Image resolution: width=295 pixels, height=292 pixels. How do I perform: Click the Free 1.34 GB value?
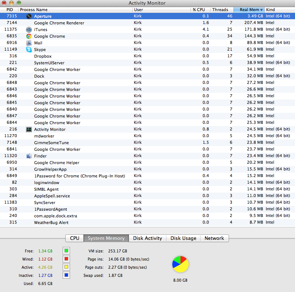[45, 251]
